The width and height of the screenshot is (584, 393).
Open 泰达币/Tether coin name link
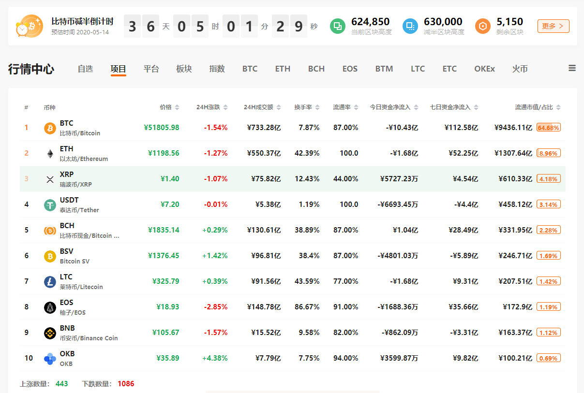79,210
